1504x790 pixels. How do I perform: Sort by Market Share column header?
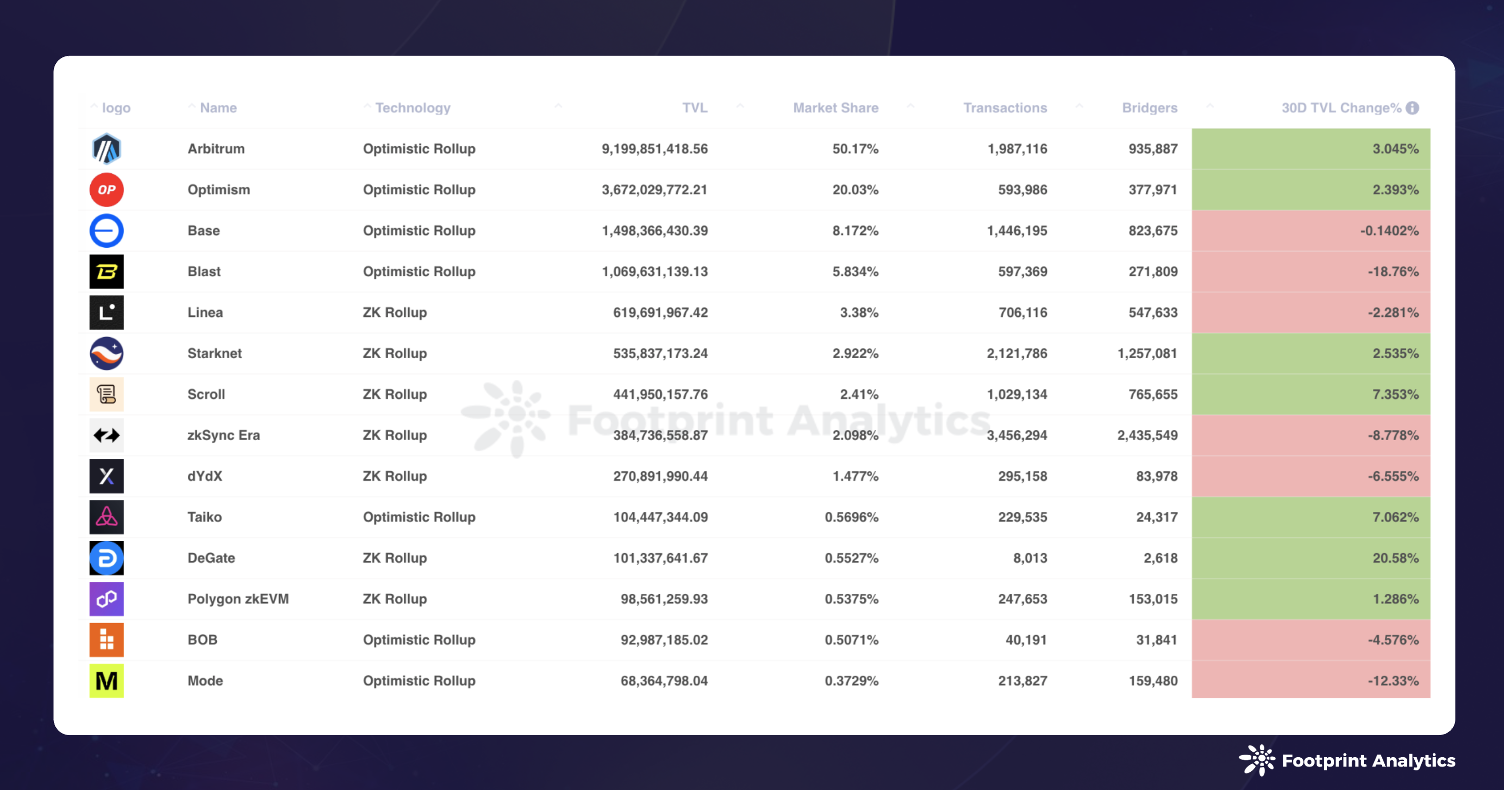click(x=835, y=108)
